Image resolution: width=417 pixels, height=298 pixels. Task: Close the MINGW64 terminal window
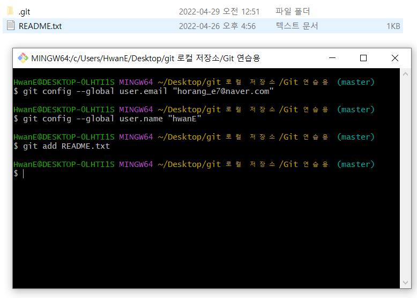click(x=395, y=58)
